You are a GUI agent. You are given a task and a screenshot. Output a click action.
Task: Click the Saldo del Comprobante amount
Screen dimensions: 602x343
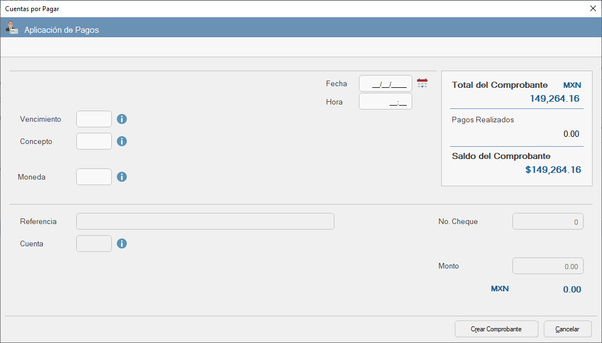[553, 170]
